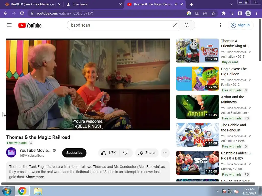262x196 pixels.
Task: Go back in browser history
Action: 6,13
